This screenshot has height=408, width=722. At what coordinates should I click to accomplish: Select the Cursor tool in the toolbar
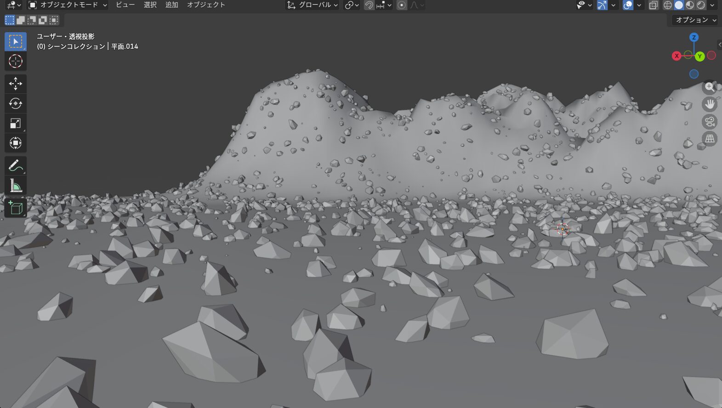pyautogui.click(x=15, y=61)
